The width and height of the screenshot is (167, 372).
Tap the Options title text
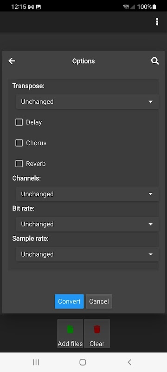click(x=83, y=61)
